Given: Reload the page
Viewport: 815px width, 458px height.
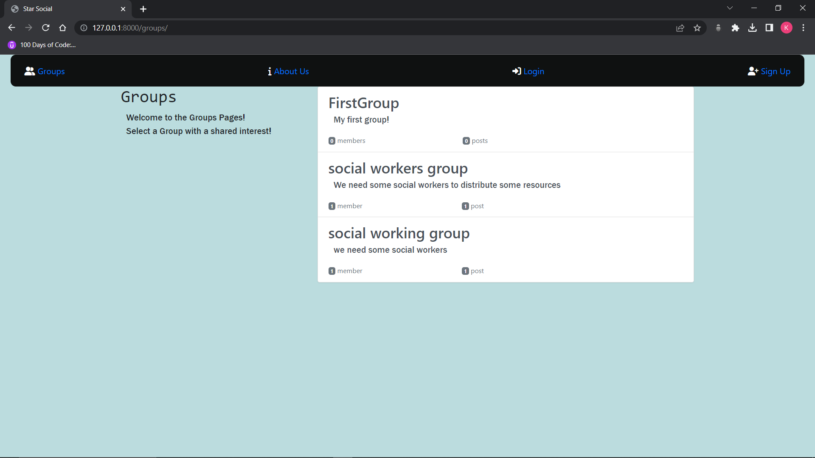Looking at the screenshot, I should [46, 28].
